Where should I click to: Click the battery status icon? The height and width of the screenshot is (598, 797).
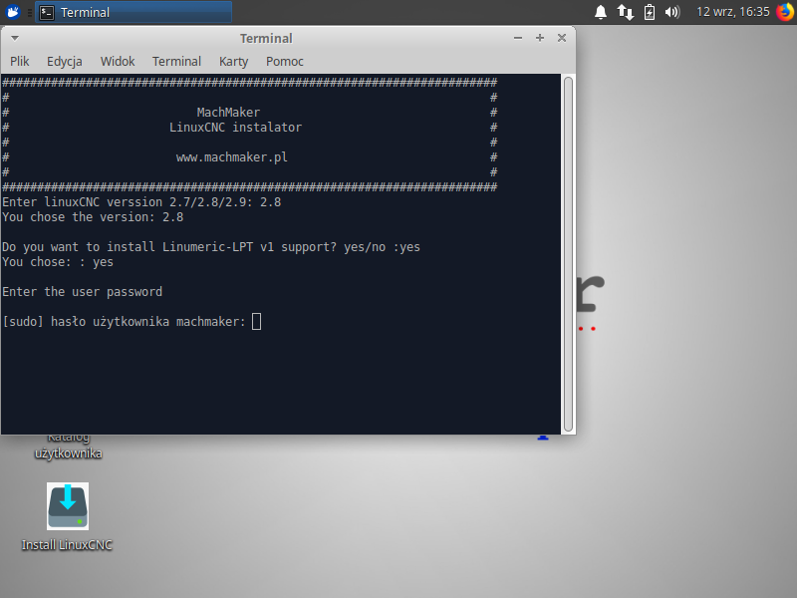pos(650,12)
